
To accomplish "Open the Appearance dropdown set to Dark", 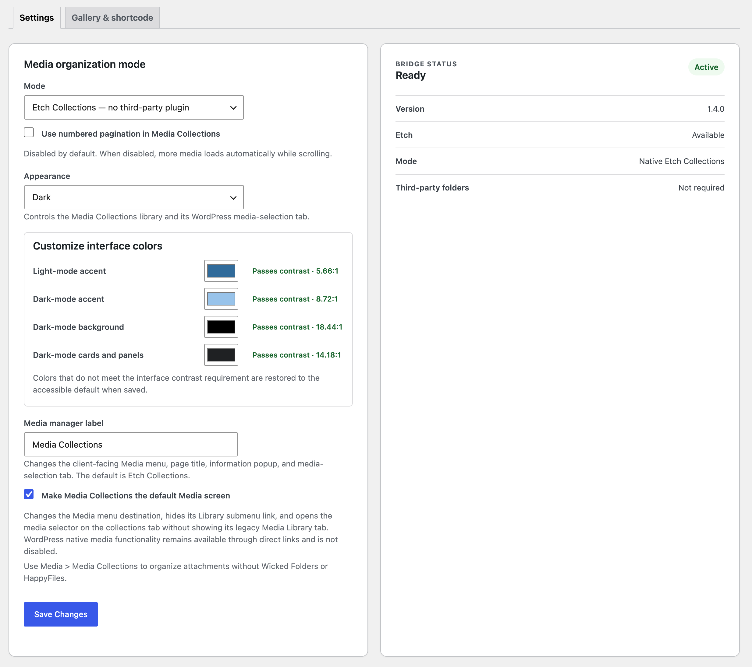I will tap(134, 197).
